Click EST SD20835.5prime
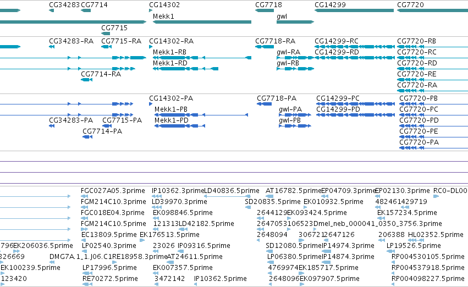 click(x=273, y=202)
